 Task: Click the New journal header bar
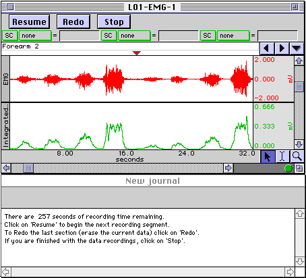[153, 181]
